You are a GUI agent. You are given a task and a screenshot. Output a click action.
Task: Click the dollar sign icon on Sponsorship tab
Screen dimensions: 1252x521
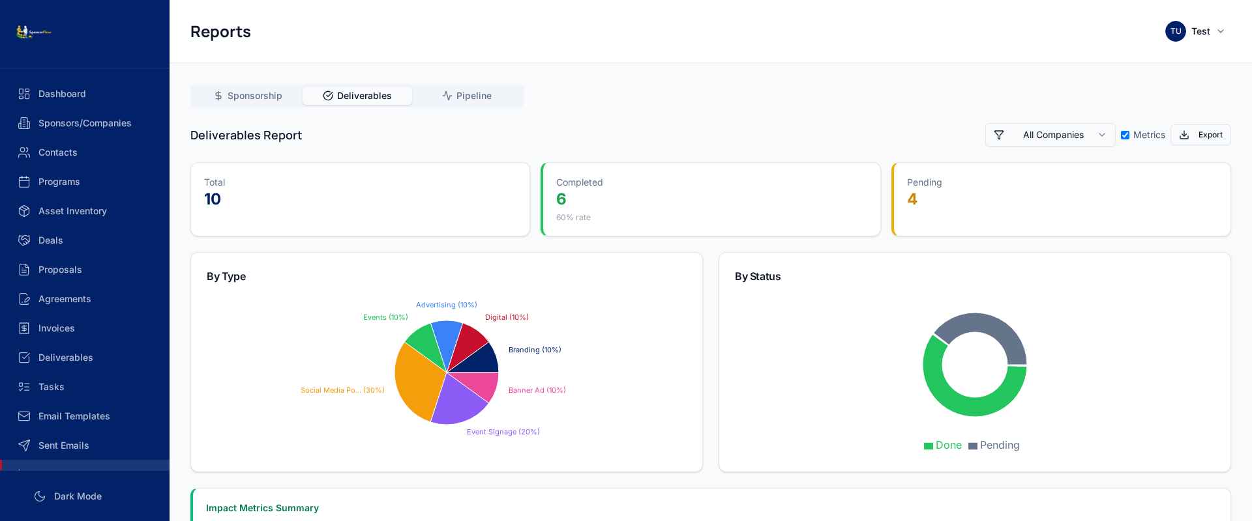[218, 96]
